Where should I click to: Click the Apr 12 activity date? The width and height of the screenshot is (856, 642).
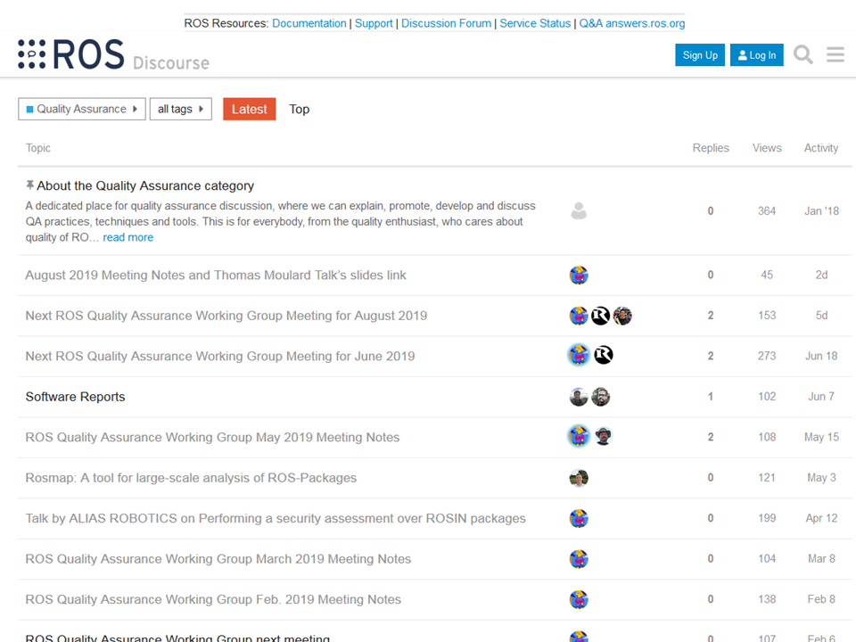point(821,518)
